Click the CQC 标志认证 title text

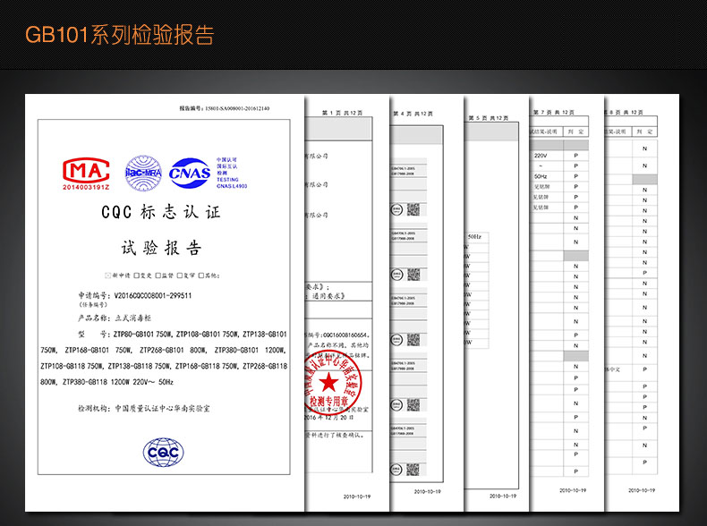161,214
